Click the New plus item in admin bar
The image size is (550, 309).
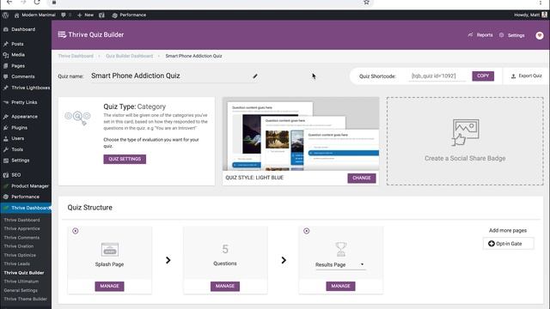85,15
